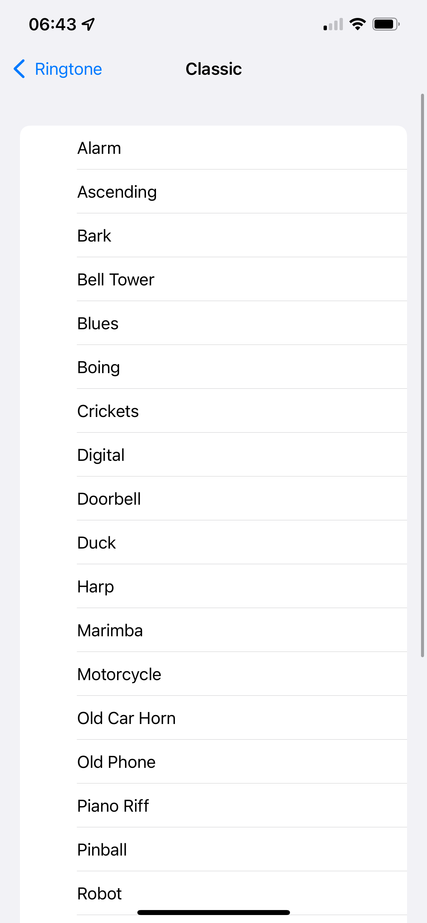Viewport: 427px width, 923px height.
Task: Choose the Marimba ringtone
Action: (x=213, y=630)
